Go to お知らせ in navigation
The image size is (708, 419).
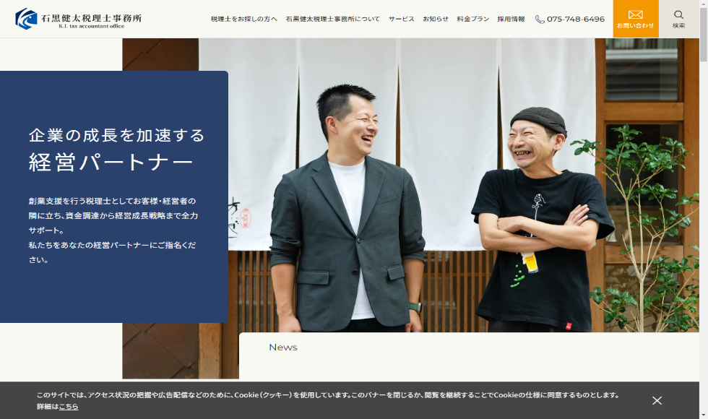[436, 19]
